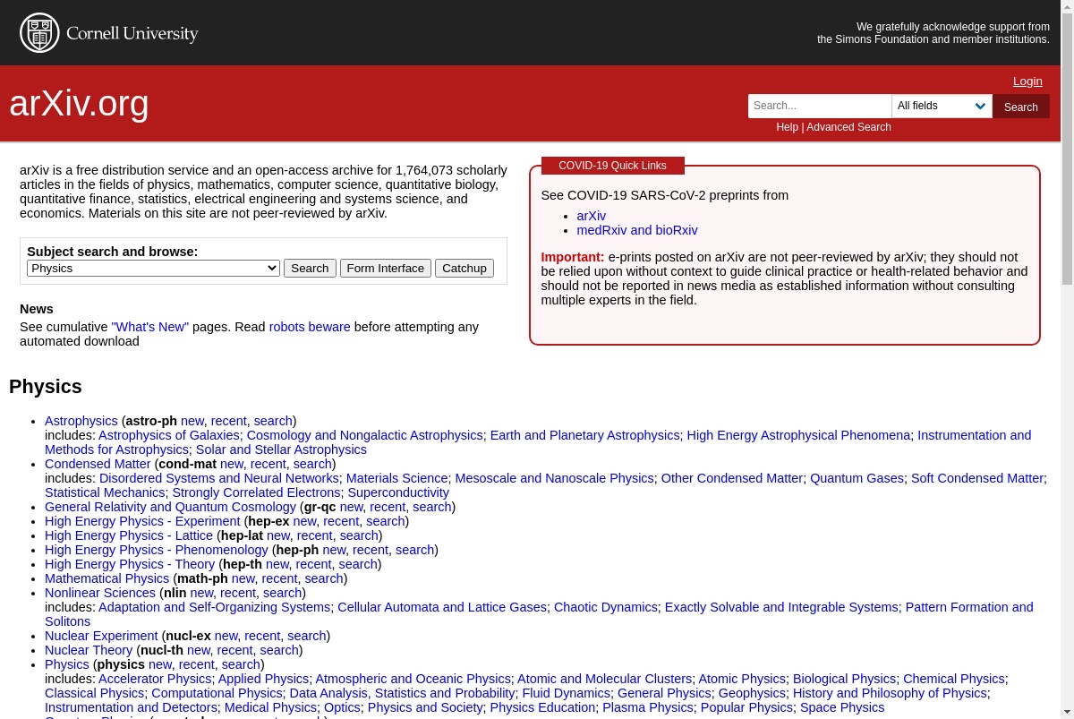This screenshot has height=719, width=1074.
Task: Open Solar and Stellar Astrophysics link
Action: pyautogui.click(x=281, y=449)
